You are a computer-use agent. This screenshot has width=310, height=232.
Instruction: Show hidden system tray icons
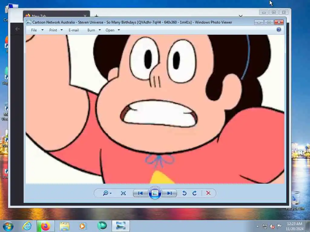click(257, 226)
